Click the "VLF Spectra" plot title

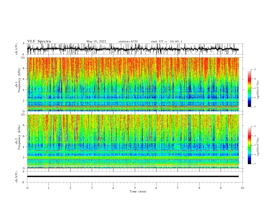click(x=39, y=41)
